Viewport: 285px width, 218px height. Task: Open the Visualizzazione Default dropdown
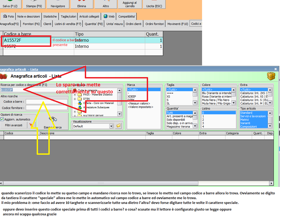111,126
